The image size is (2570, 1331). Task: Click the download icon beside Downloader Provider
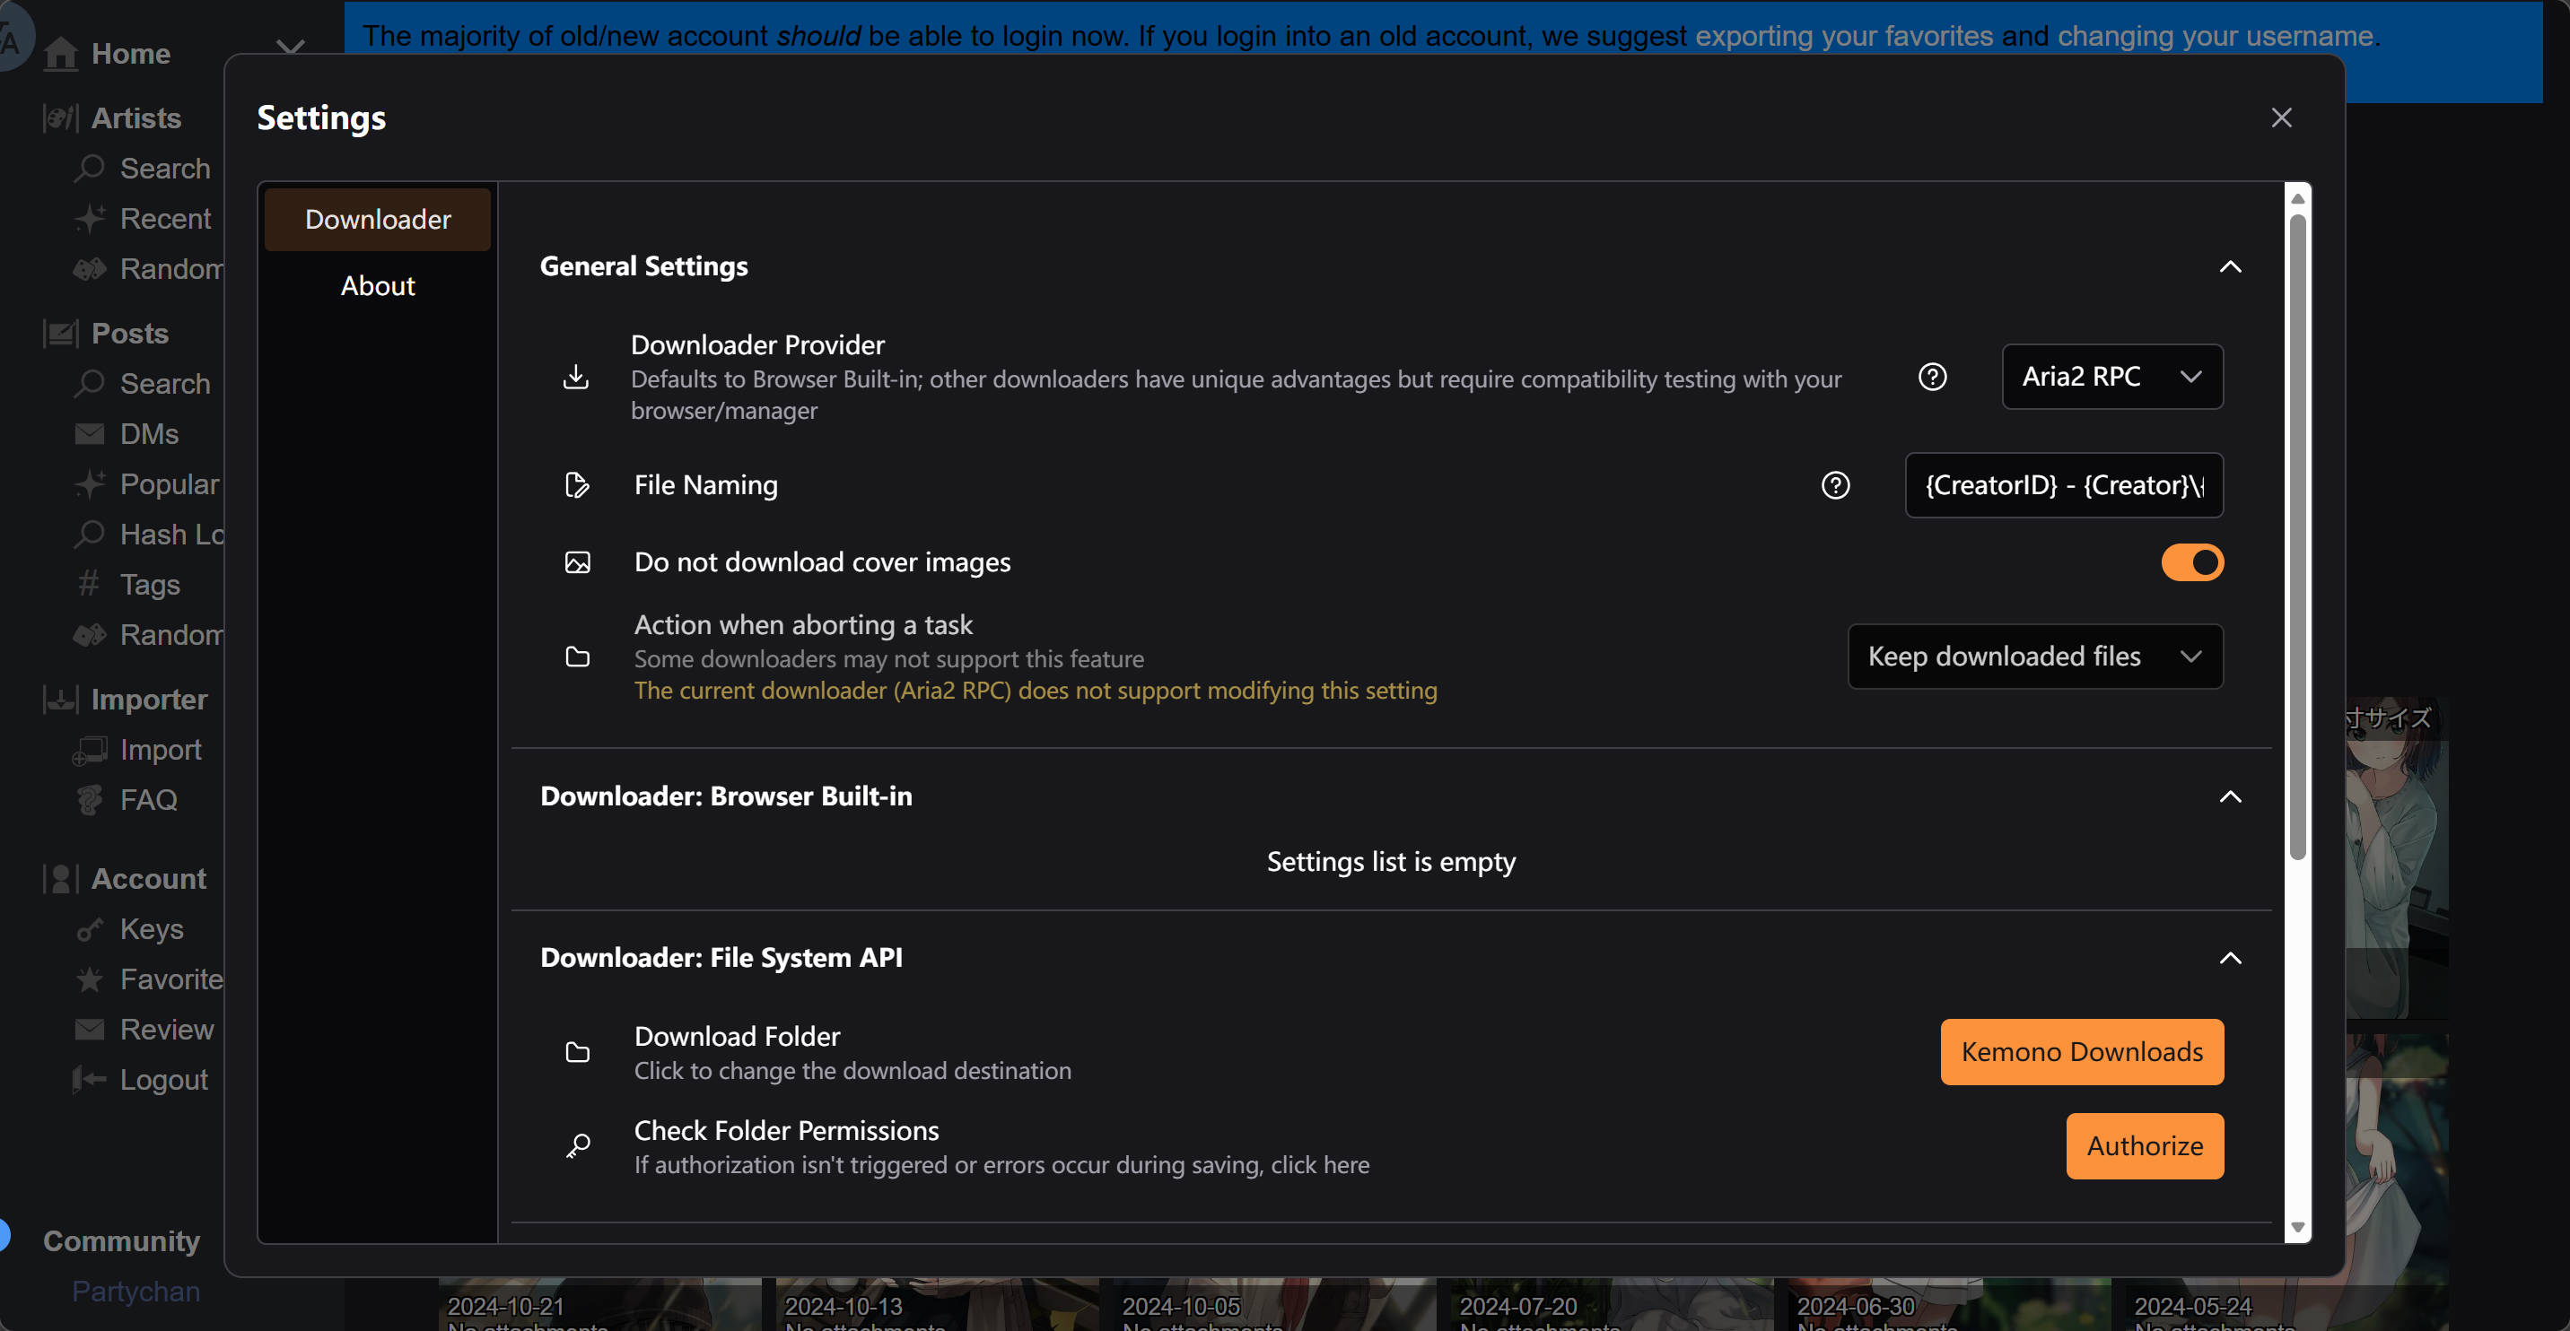pos(576,377)
